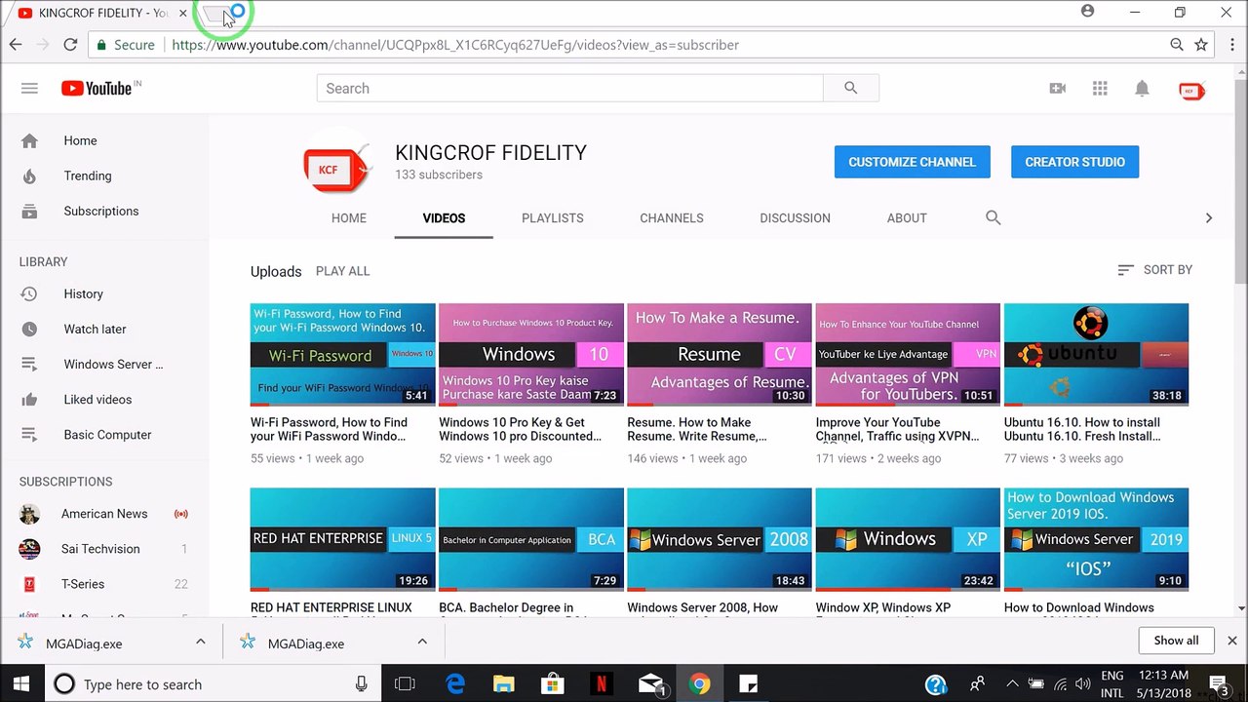Open the CHANNELS tab
The image size is (1248, 702).
tap(672, 218)
